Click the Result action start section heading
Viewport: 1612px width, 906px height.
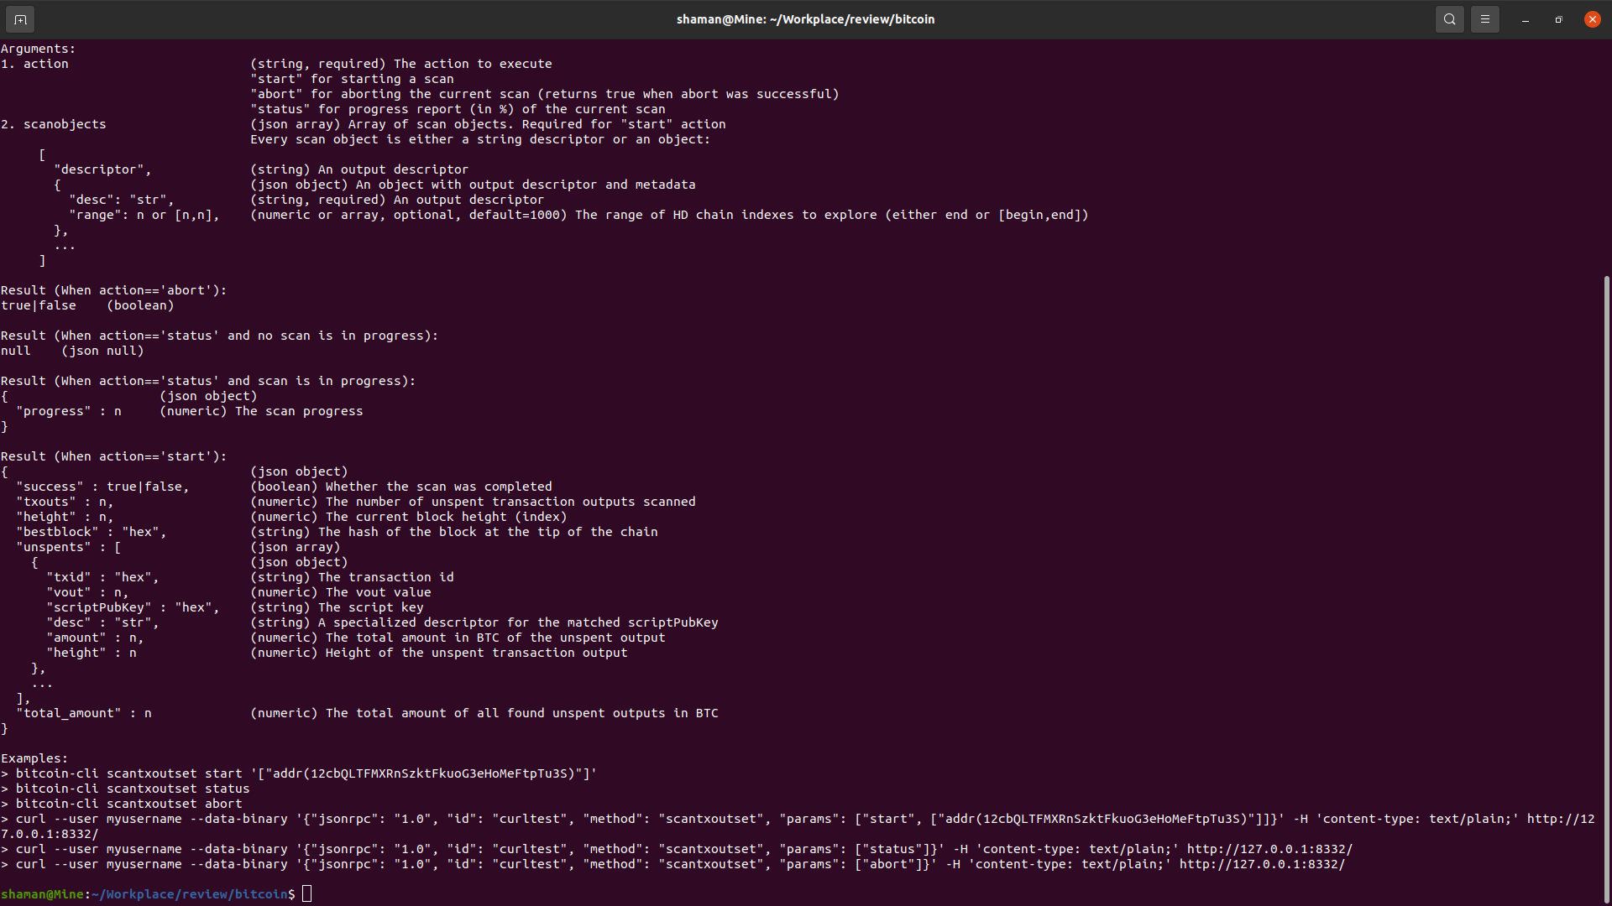click(113, 456)
